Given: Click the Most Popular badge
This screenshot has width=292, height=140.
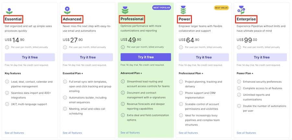Looking at the screenshot, I should pos(162,8).
